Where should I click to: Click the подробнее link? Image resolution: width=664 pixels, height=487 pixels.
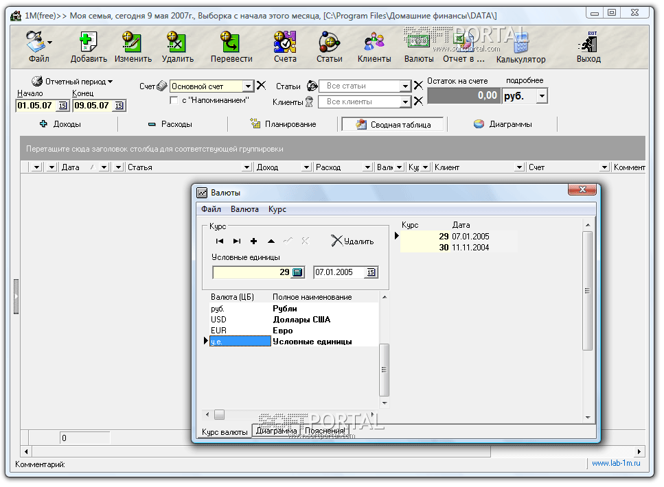524,80
